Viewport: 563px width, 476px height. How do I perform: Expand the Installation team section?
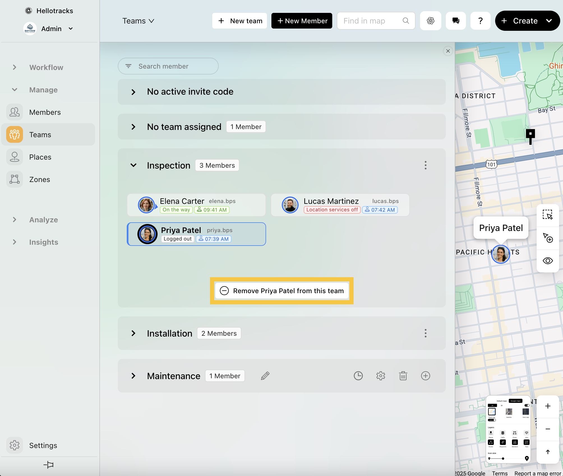click(133, 333)
